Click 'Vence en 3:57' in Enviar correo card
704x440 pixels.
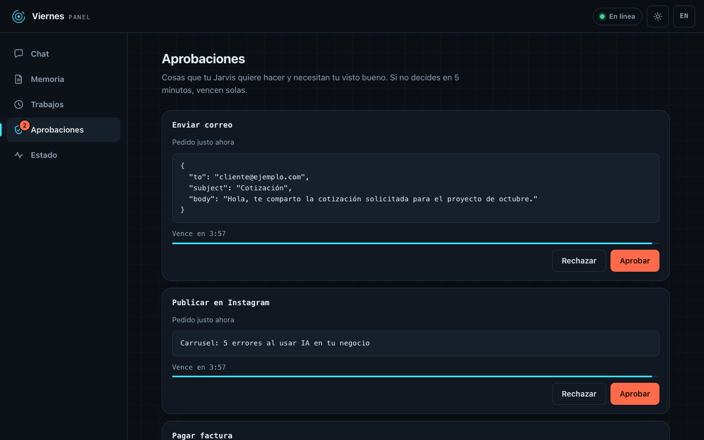[199, 234]
